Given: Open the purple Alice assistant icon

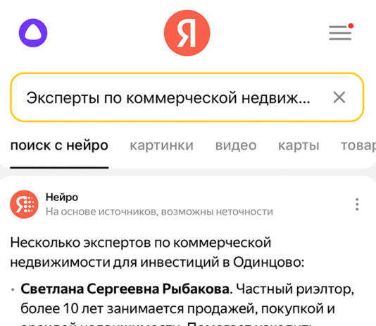Looking at the screenshot, I should (x=33, y=33).
